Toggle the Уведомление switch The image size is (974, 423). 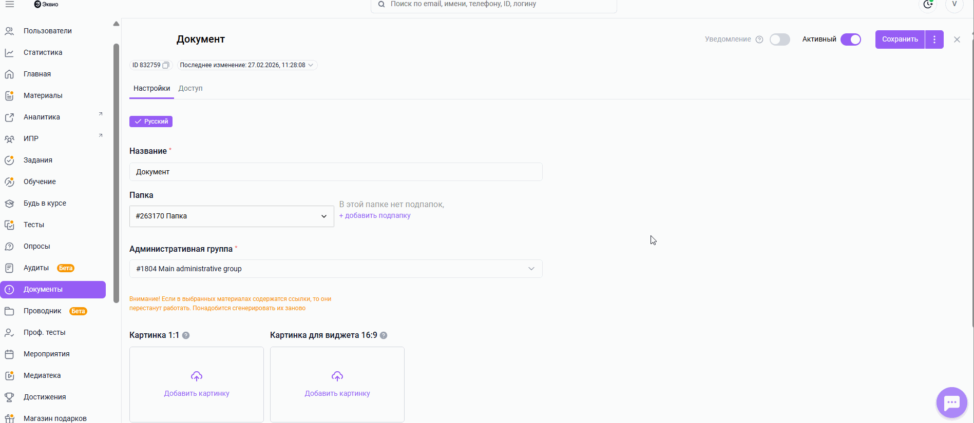(779, 39)
